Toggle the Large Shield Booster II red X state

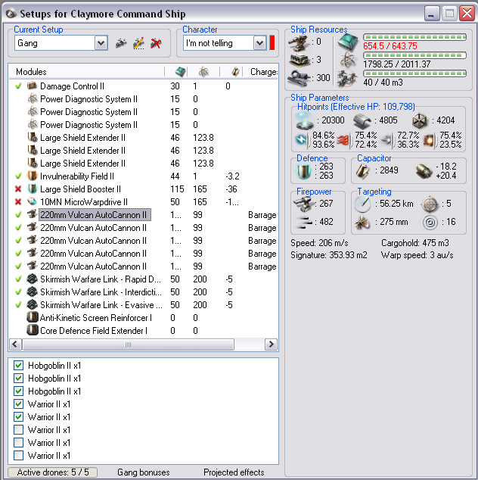coord(18,189)
